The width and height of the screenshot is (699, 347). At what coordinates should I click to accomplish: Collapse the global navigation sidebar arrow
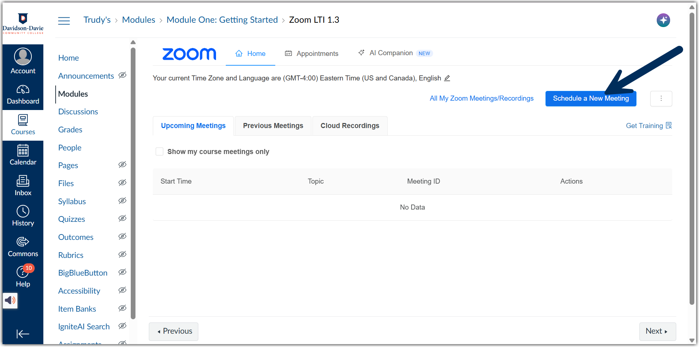[23, 334]
